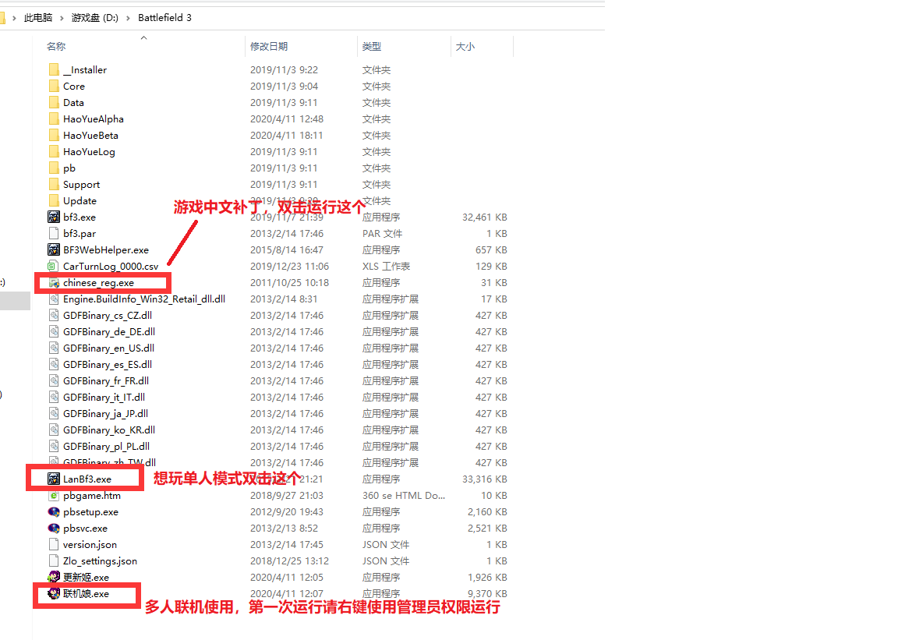Open 游戏盘 (D:) from the breadcrumb bar

tap(94, 17)
